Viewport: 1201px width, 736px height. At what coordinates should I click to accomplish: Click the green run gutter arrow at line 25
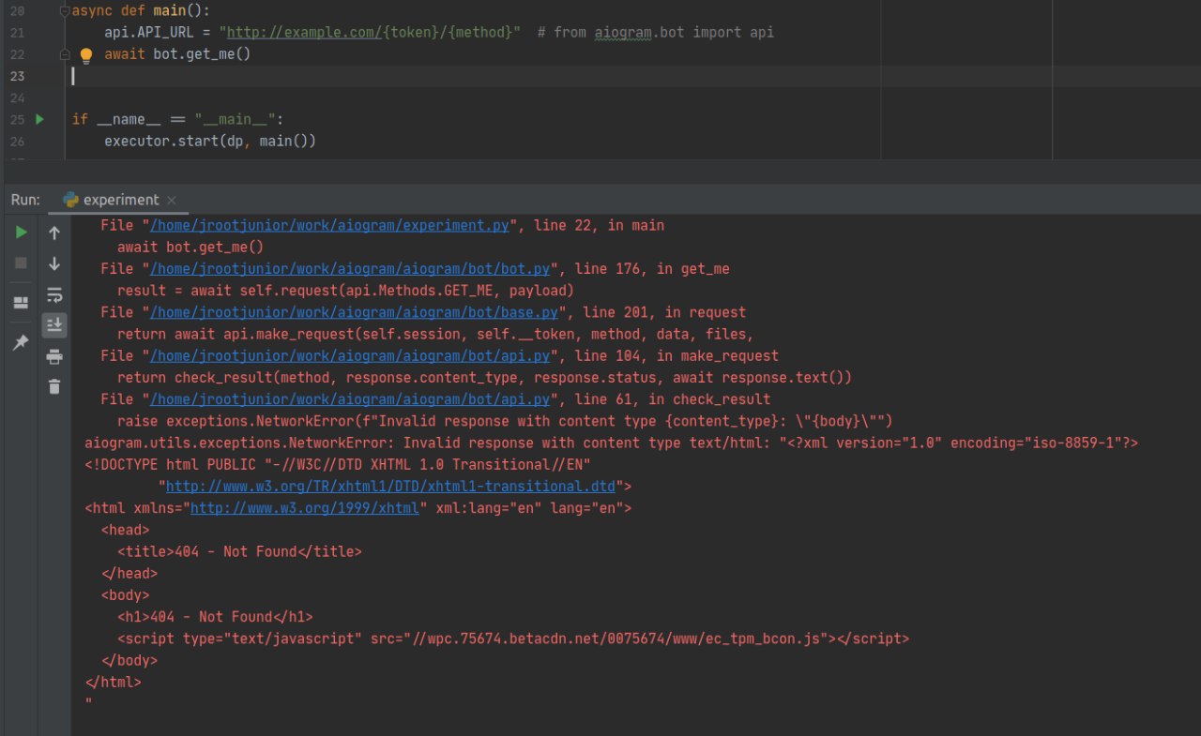tap(39, 119)
